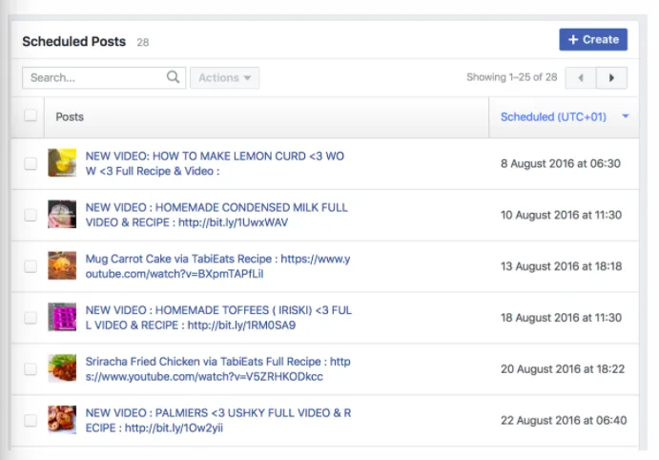
Task: Click the 'Showing 1–25 of 28' text
Action: pos(512,77)
